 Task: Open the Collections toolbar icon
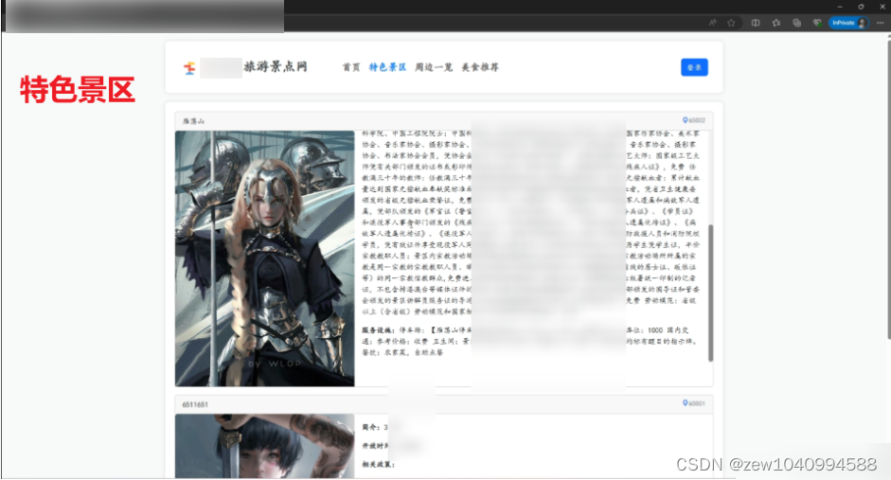pos(796,23)
